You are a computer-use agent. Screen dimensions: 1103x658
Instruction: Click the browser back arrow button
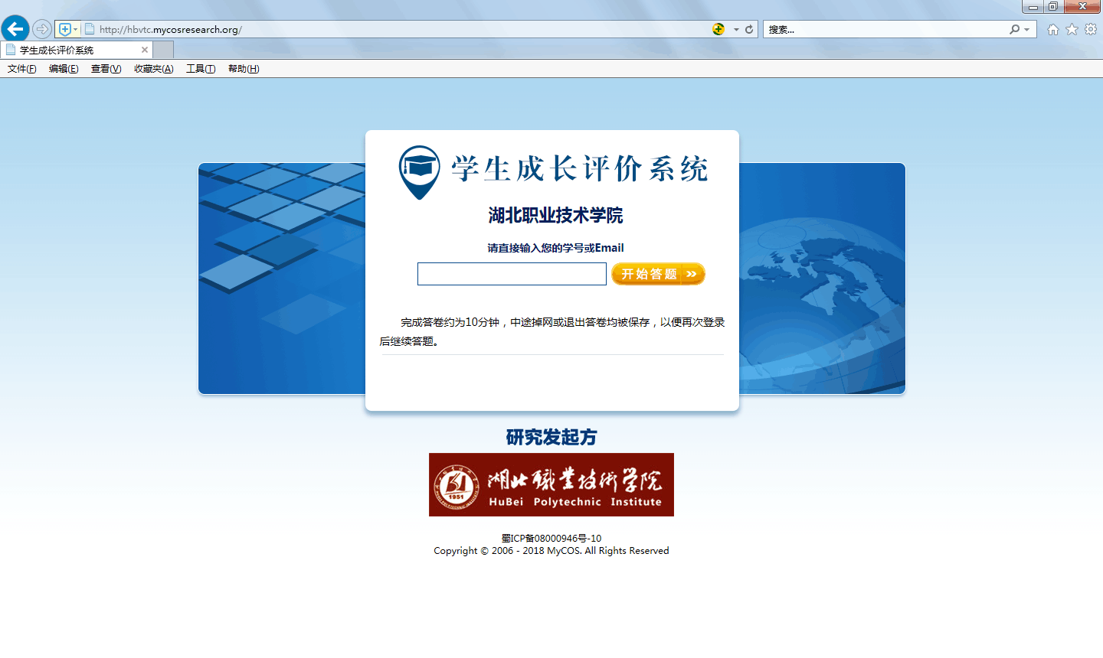coord(15,29)
